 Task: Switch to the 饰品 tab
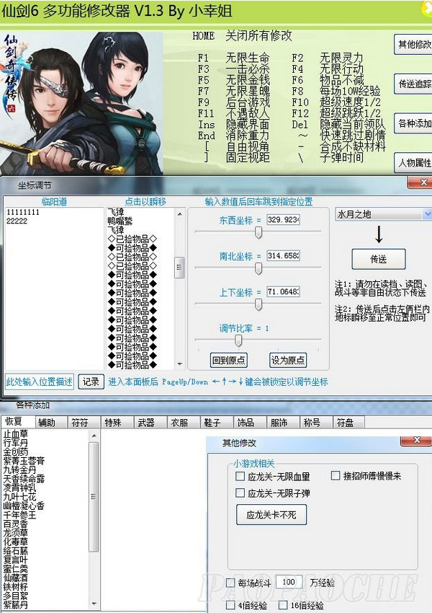tap(250, 423)
